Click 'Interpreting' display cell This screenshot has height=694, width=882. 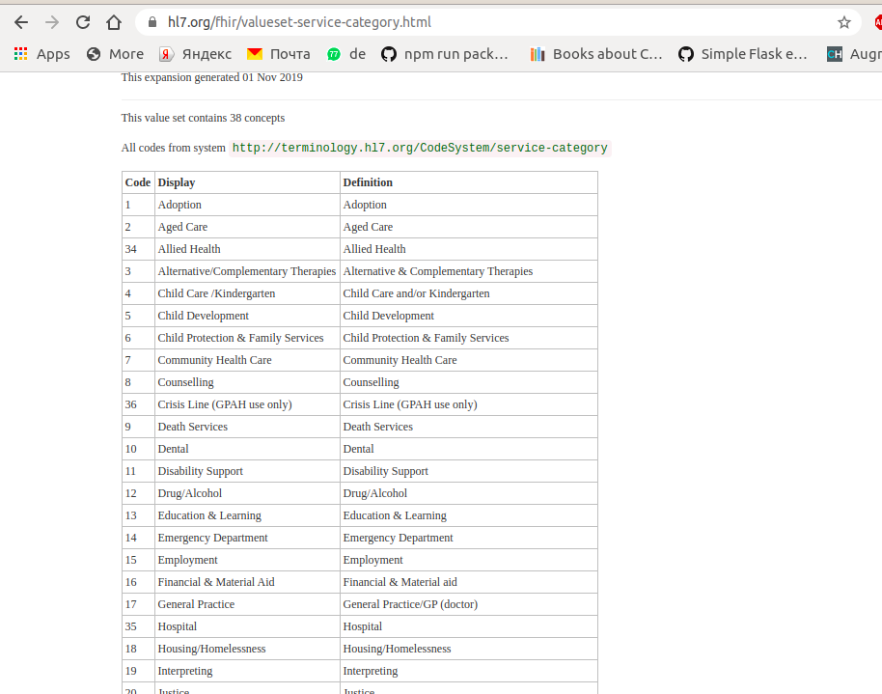[247, 672]
